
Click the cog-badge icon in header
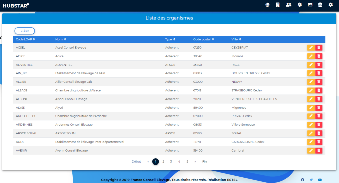click(299, 5)
